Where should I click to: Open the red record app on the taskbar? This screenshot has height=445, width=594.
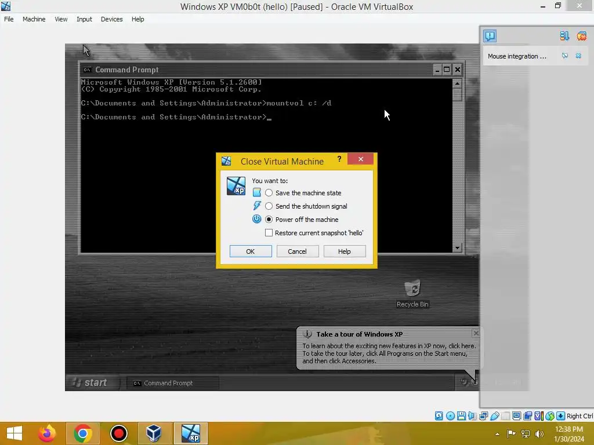118,433
